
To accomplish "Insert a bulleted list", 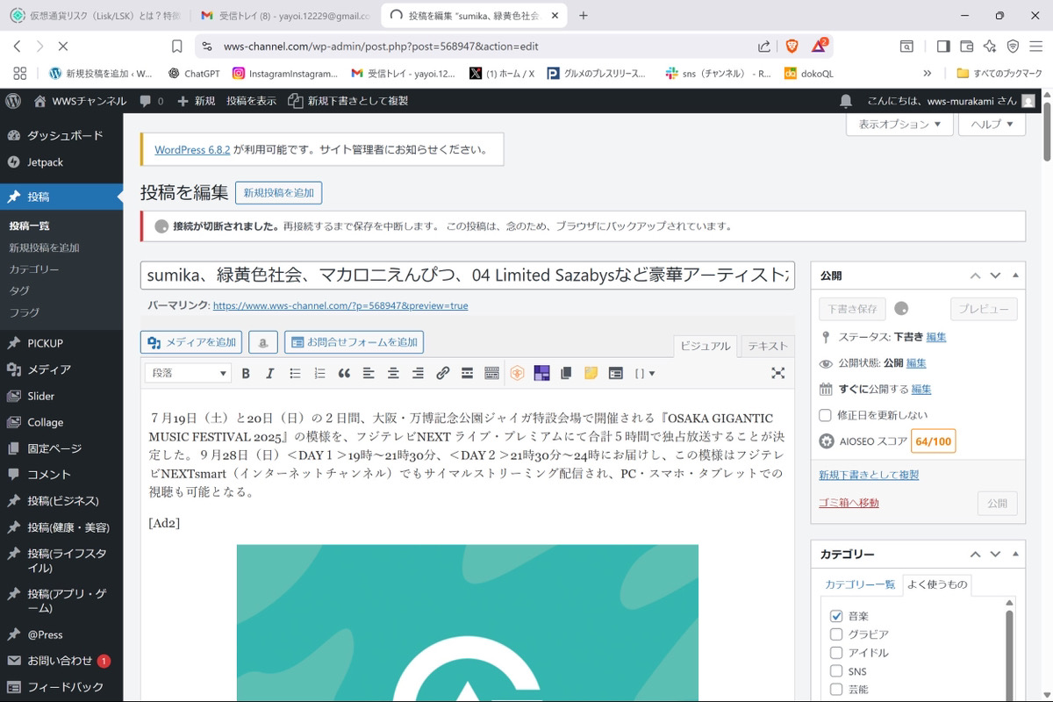I will pos(295,373).
